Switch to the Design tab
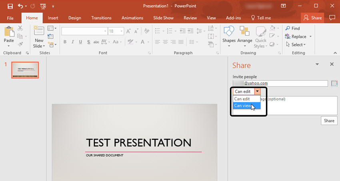Image resolution: width=340 pixels, height=181 pixels. point(74,18)
